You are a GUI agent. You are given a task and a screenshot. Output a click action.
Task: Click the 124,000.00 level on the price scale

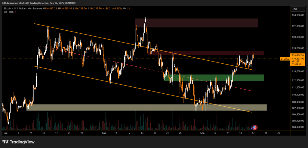pos(298,15)
